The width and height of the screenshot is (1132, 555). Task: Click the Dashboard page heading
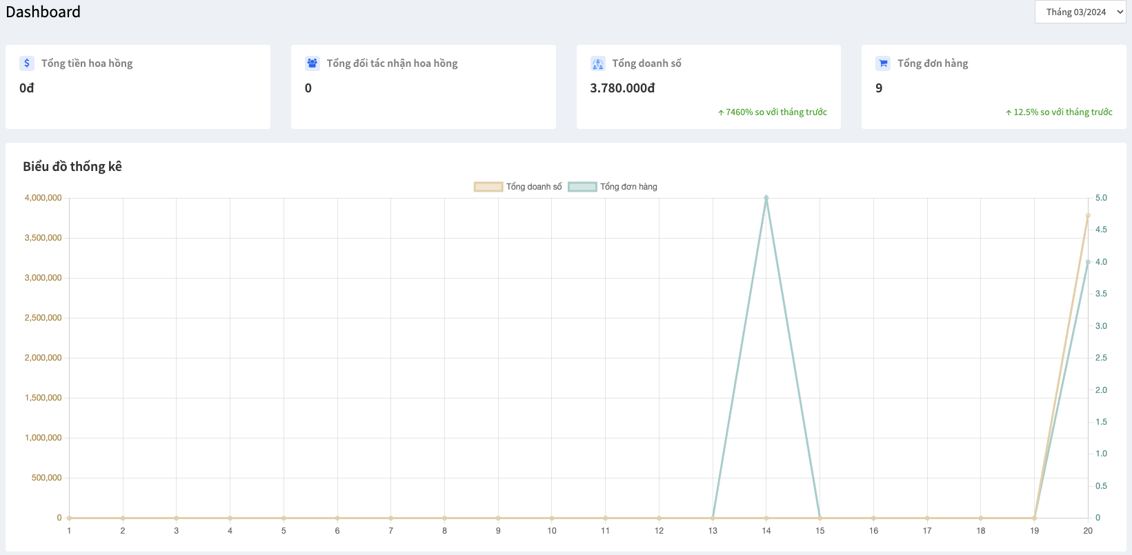coord(43,12)
